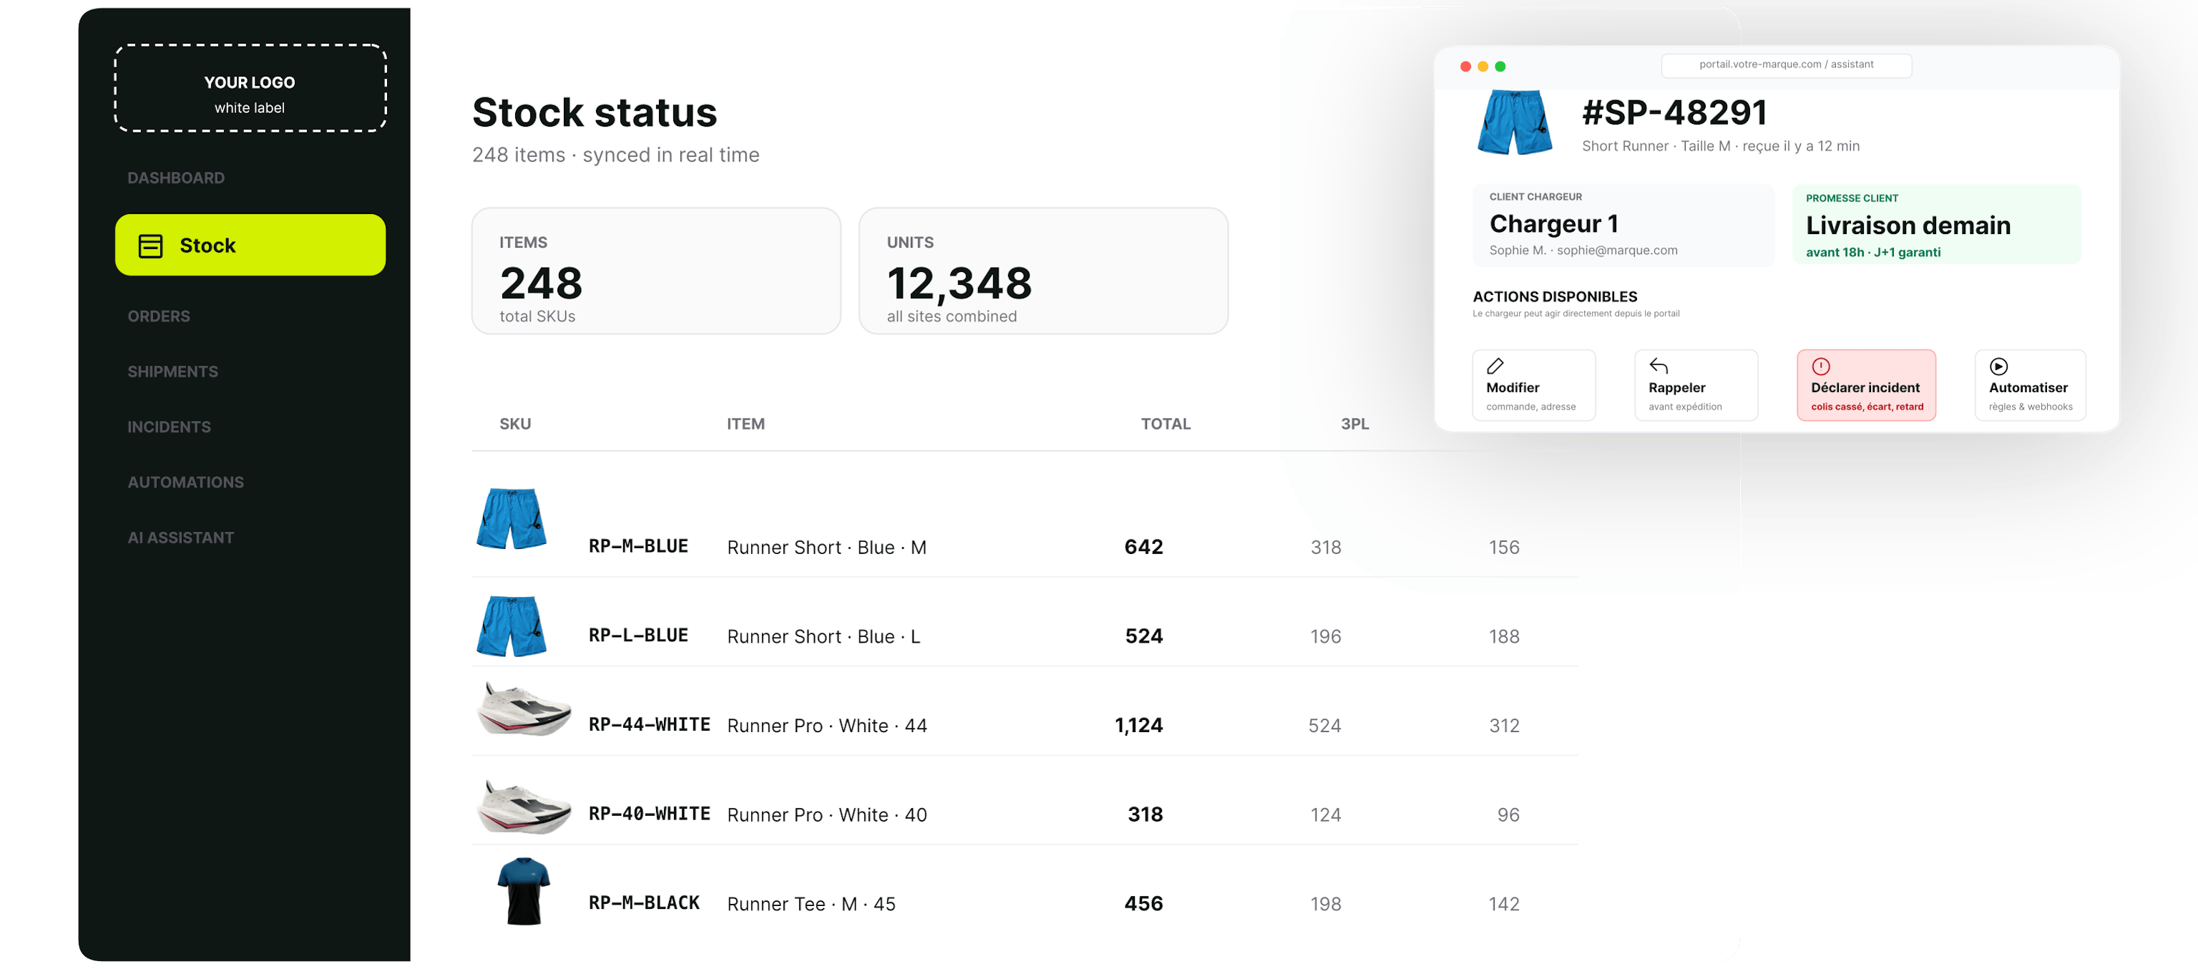Click the red alert icon on Déclarer incident
This screenshot has width=2198, height=969.
tap(1820, 366)
